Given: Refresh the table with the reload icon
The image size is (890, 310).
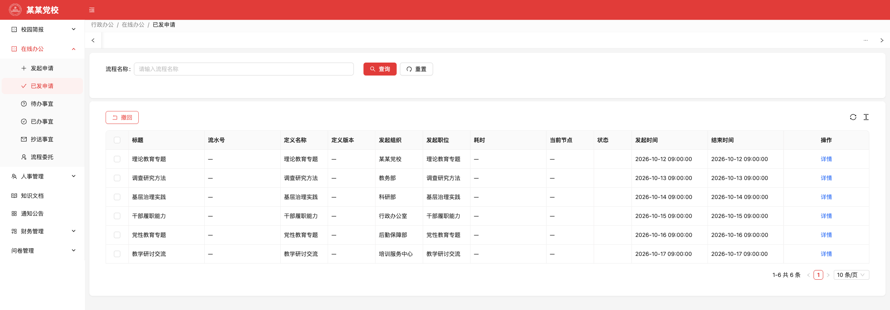Looking at the screenshot, I should pyautogui.click(x=853, y=117).
